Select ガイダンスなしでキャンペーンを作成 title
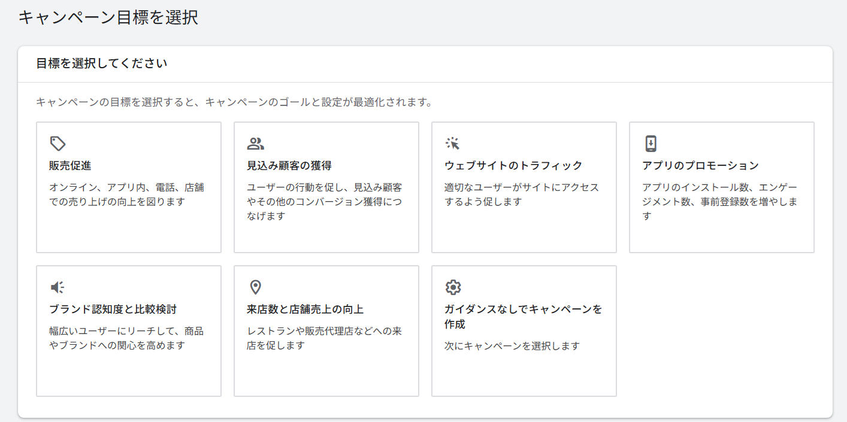The width and height of the screenshot is (847, 422). pyautogui.click(x=523, y=317)
